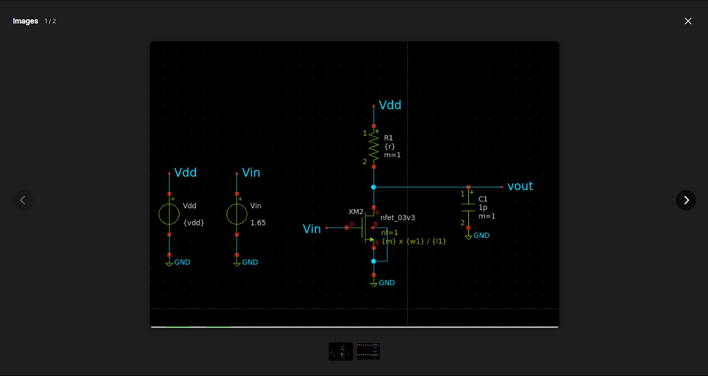Click the 'XM2' transistor name

[356, 212]
